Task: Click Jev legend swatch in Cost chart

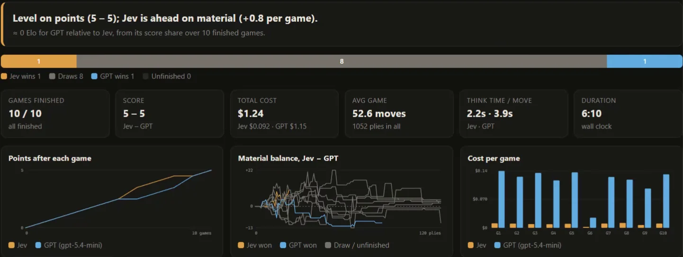Action: coord(471,245)
